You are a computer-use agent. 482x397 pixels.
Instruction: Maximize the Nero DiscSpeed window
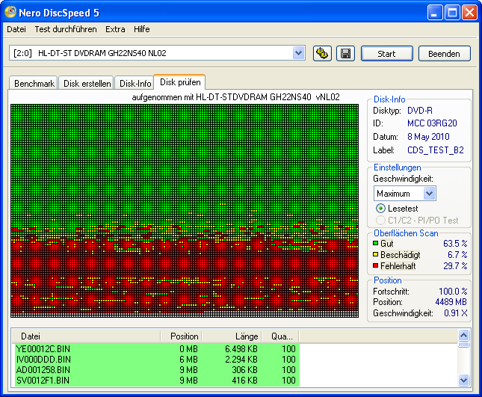452,13
